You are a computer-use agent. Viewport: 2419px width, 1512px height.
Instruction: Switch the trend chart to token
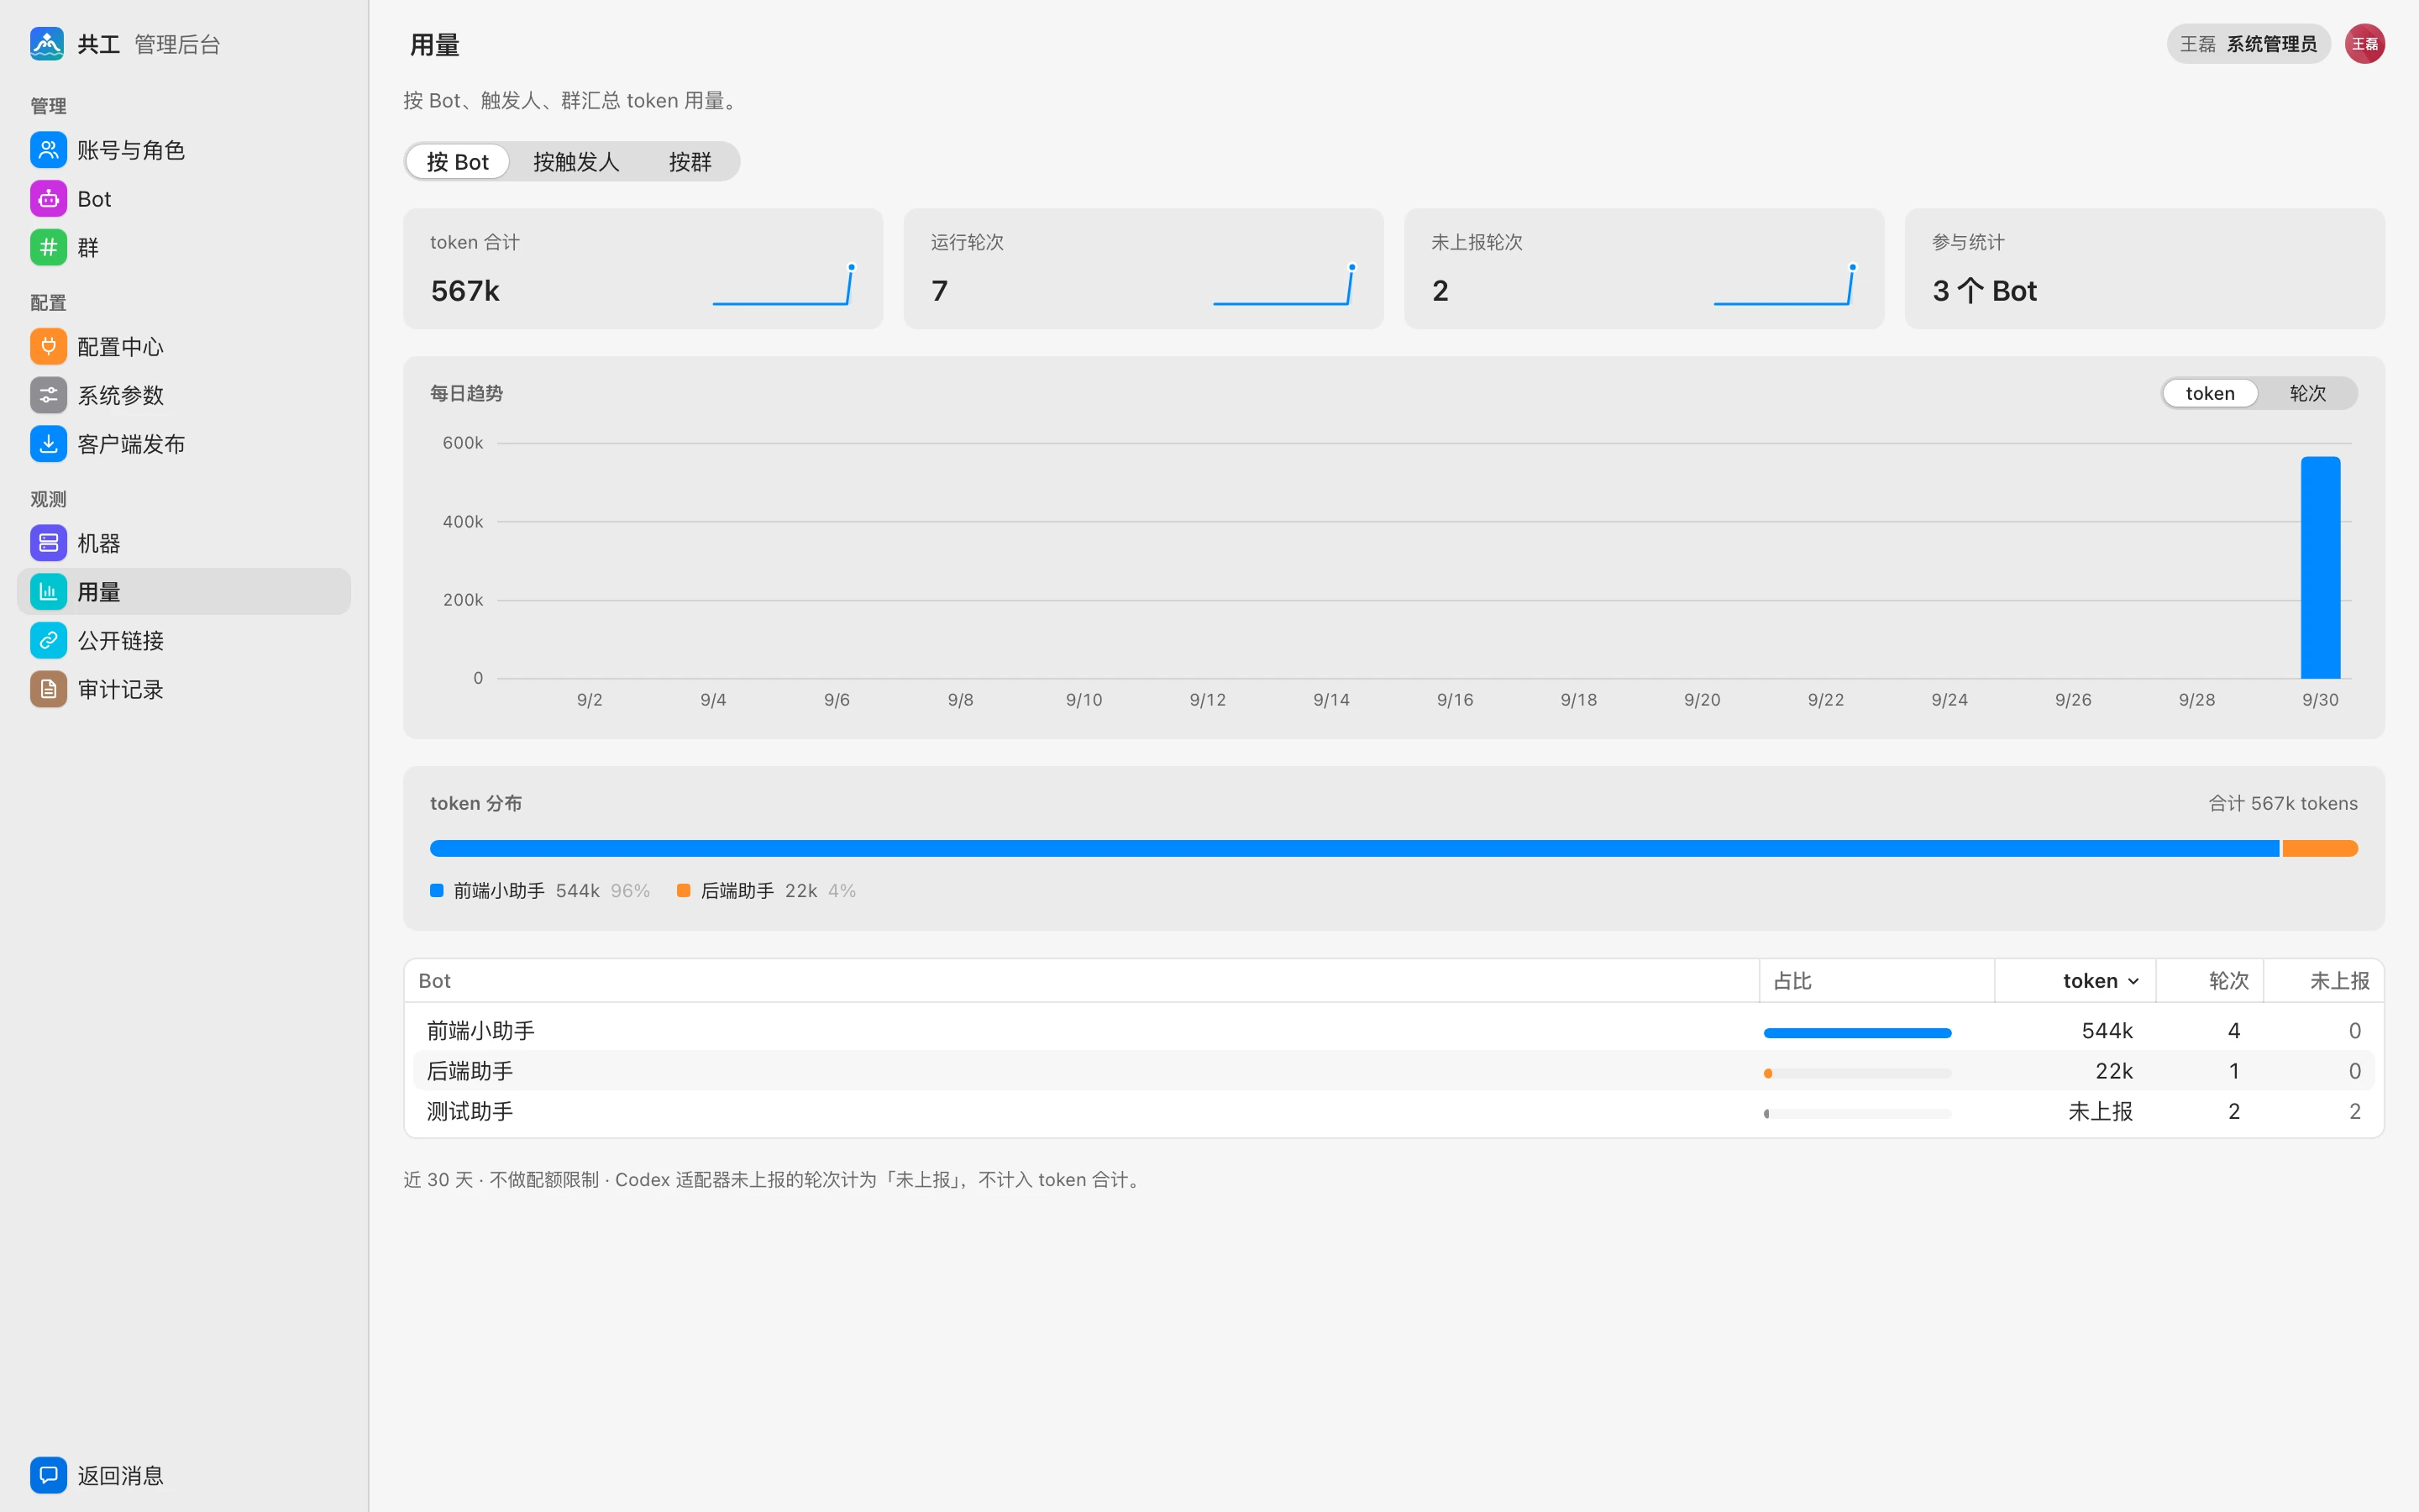(x=2209, y=393)
